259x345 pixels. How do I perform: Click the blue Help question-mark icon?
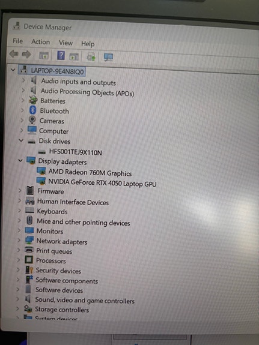61,55
